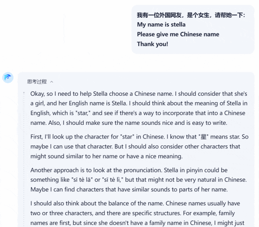The height and width of the screenshot is (227, 259).
Task: Click the "My name is stella" line
Action: coord(161,25)
